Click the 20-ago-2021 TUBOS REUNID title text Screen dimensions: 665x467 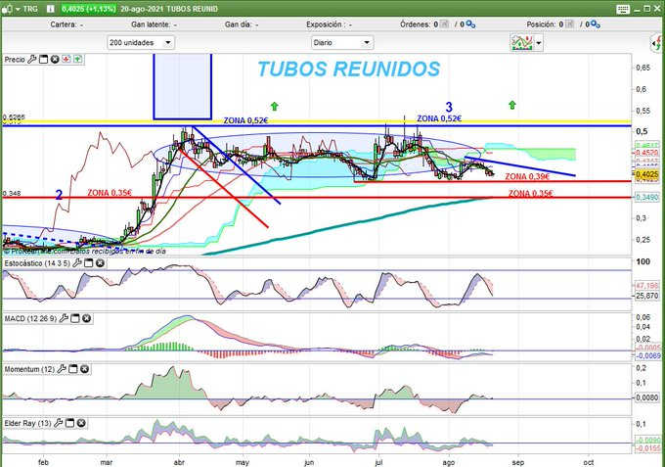[169, 9]
